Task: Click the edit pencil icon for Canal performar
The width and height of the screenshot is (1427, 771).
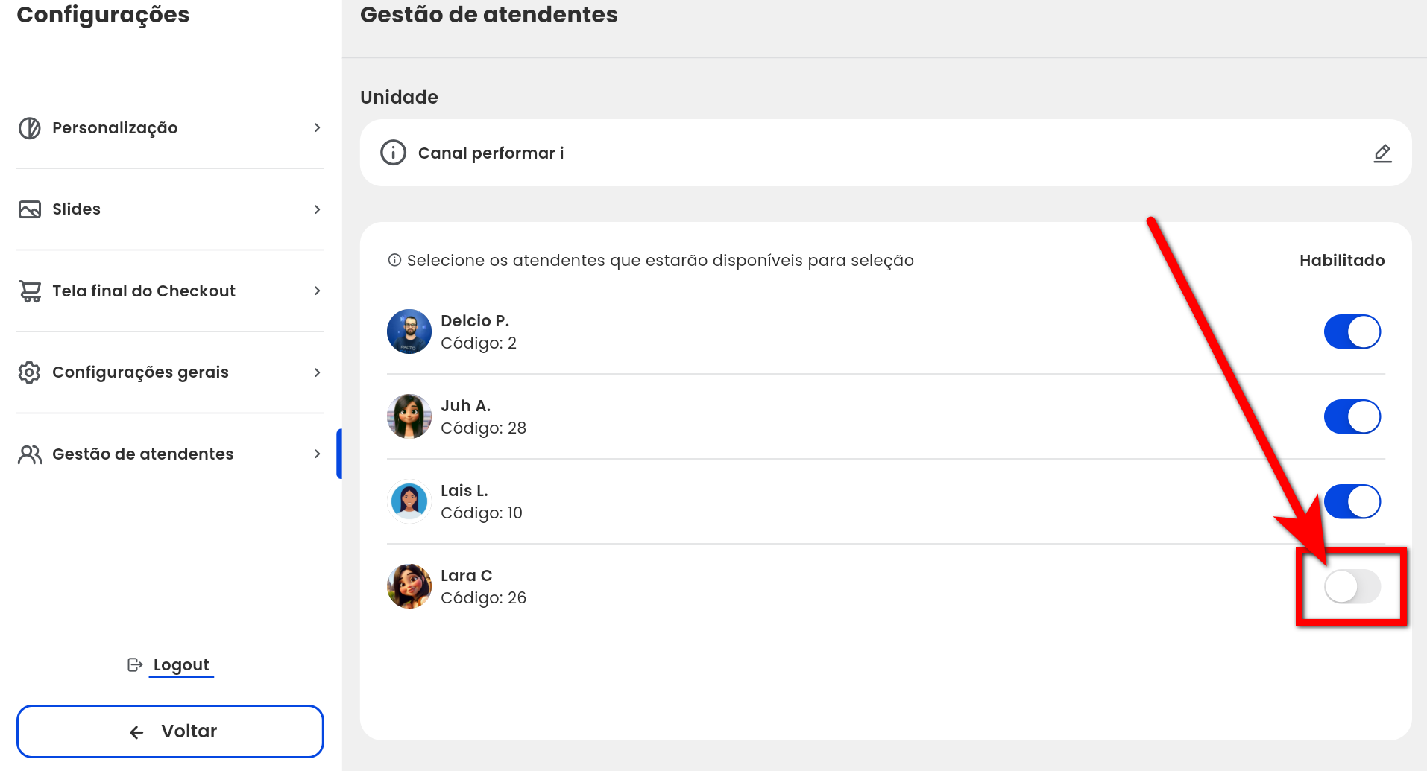Action: pyautogui.click(x=1382, y=153)
